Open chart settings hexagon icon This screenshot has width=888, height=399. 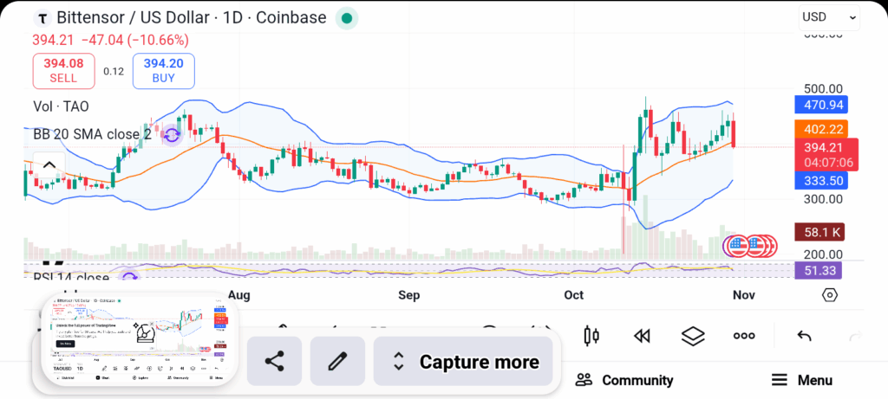point(829,295)
